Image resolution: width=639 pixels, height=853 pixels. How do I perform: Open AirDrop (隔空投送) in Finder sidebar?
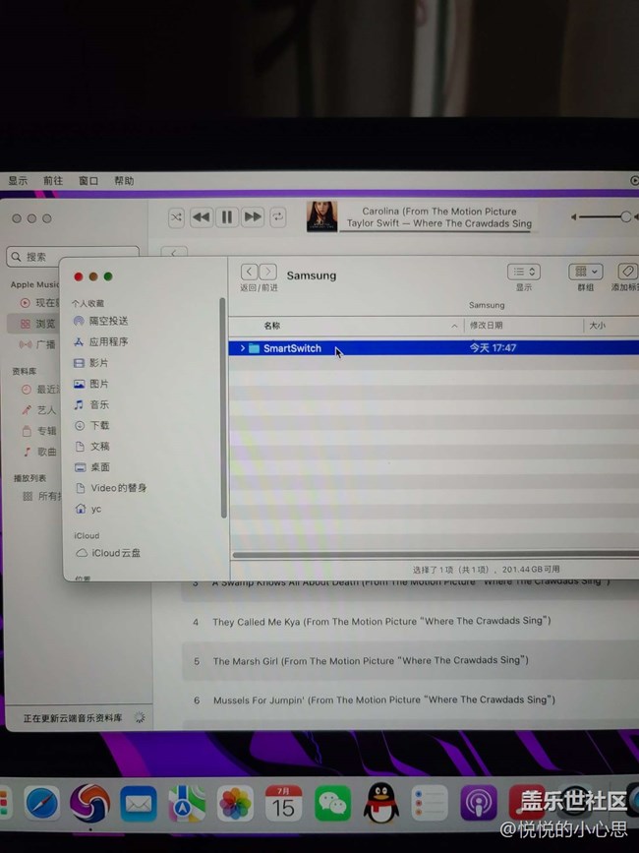coord(108,321)
